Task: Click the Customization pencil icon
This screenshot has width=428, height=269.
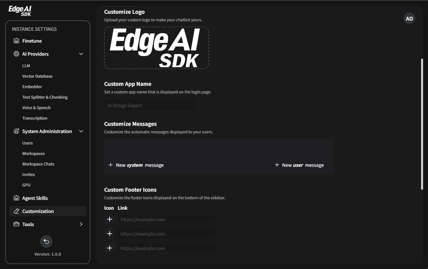Action: pos(16,211)
